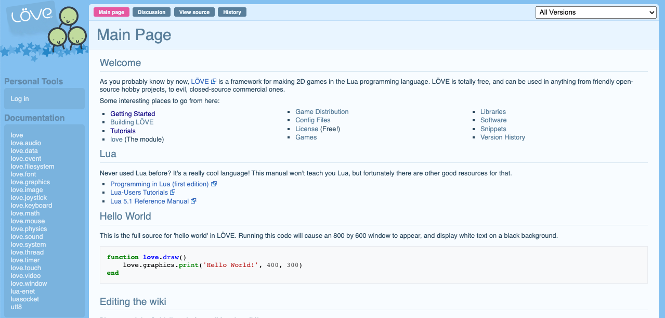Select the Main page tab
Image resolution: width=665 pixels, height=318 pixels.
point(111,12)
